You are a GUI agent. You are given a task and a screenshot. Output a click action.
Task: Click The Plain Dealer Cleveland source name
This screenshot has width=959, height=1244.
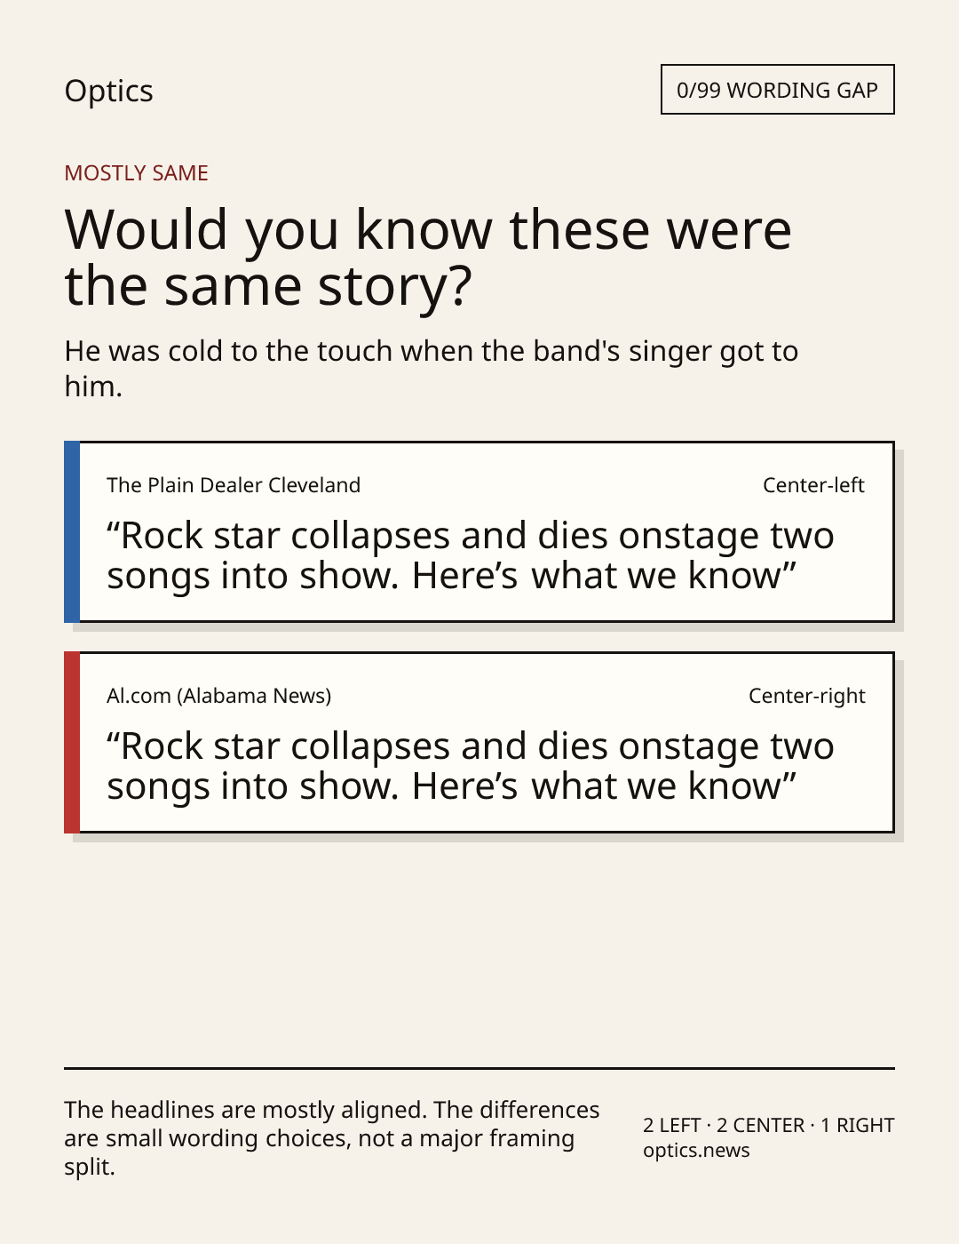(234, 485)
